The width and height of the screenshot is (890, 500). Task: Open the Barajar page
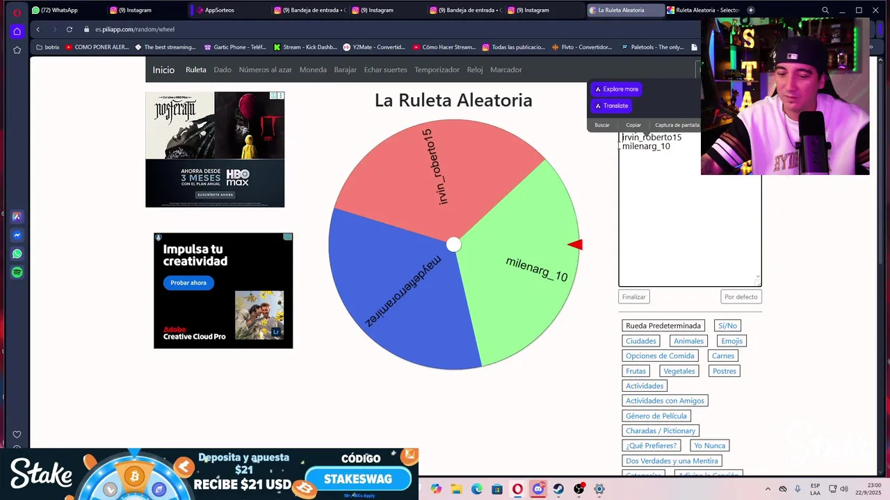coord(345,70)
